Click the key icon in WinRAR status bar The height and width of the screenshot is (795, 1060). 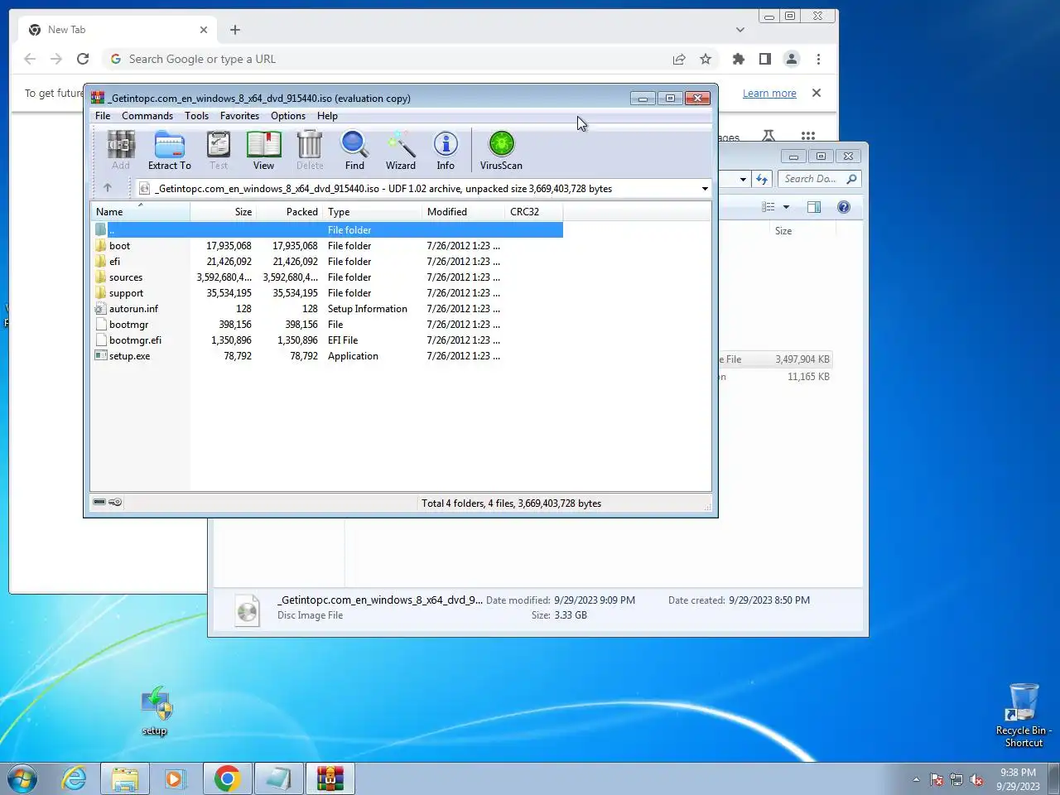point(115,502)
